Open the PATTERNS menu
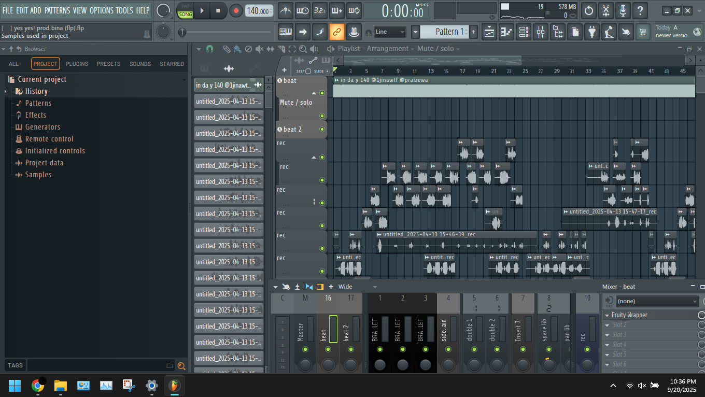 [x=57, y=10]
